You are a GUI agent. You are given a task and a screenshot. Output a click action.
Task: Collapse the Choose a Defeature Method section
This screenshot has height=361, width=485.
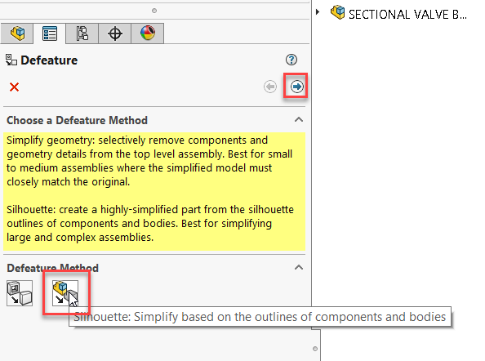(299, 120)
